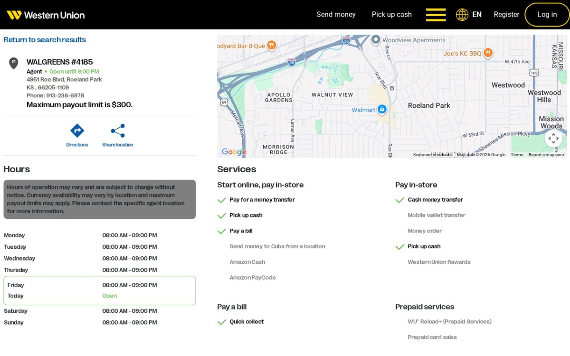Click the Roeland Park label on map
Viewport: 570px width, 356px height.
tap(429, 105)
